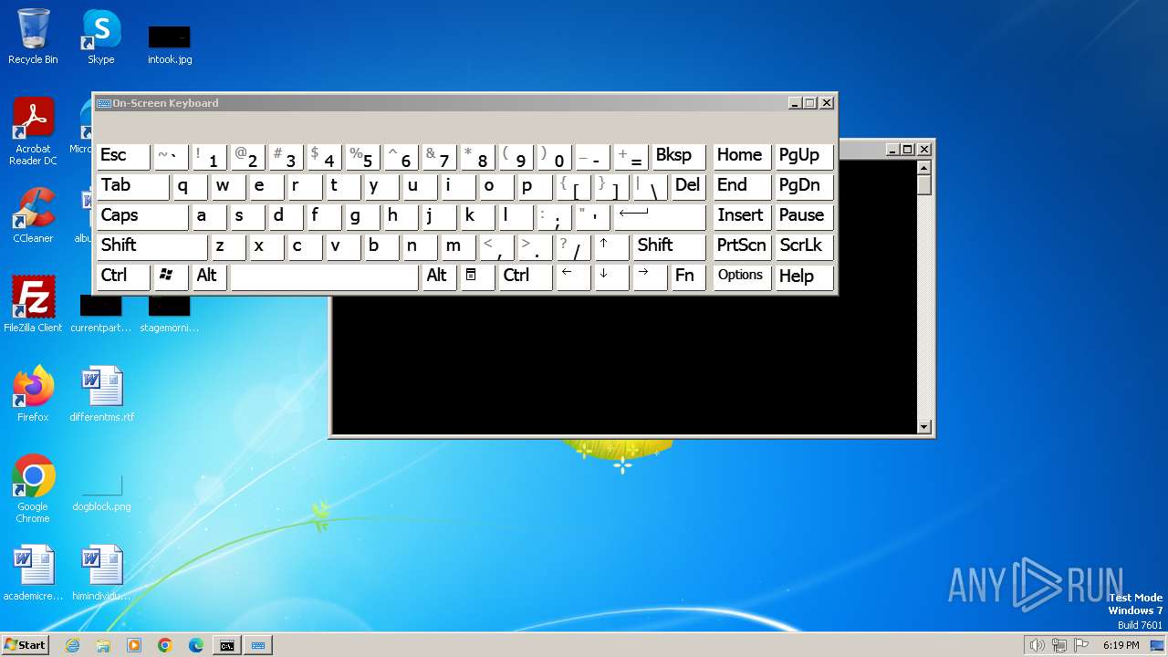Click On-Screen Keyboard taskbar item

258,645
